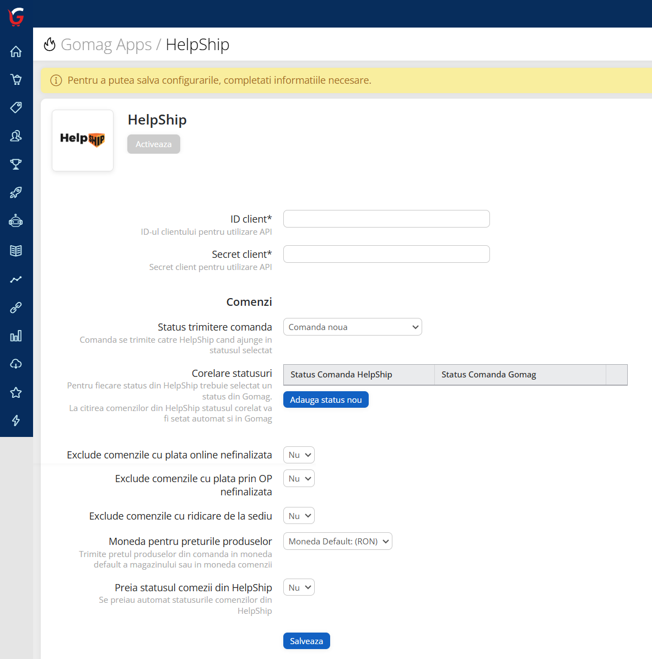This screenshot has height=659, width=652.
Task: Click the Status Comanda Gomag column header
Action: pos(520,375)
